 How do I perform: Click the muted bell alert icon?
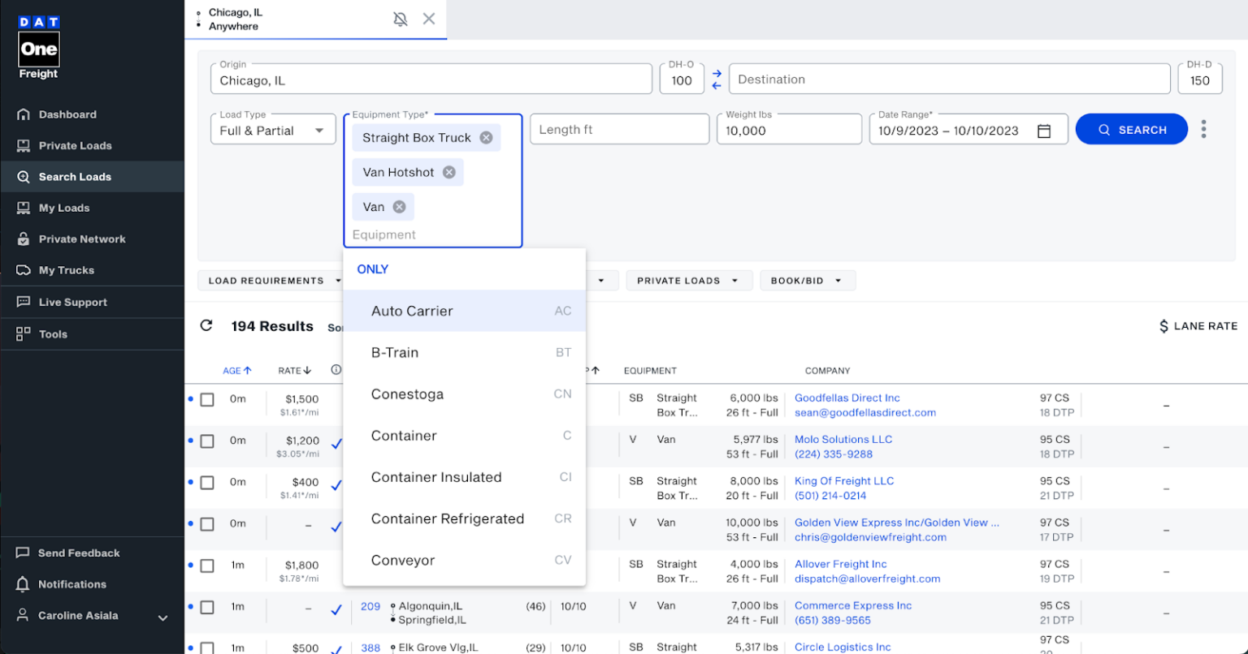click(x=401, y=19)
